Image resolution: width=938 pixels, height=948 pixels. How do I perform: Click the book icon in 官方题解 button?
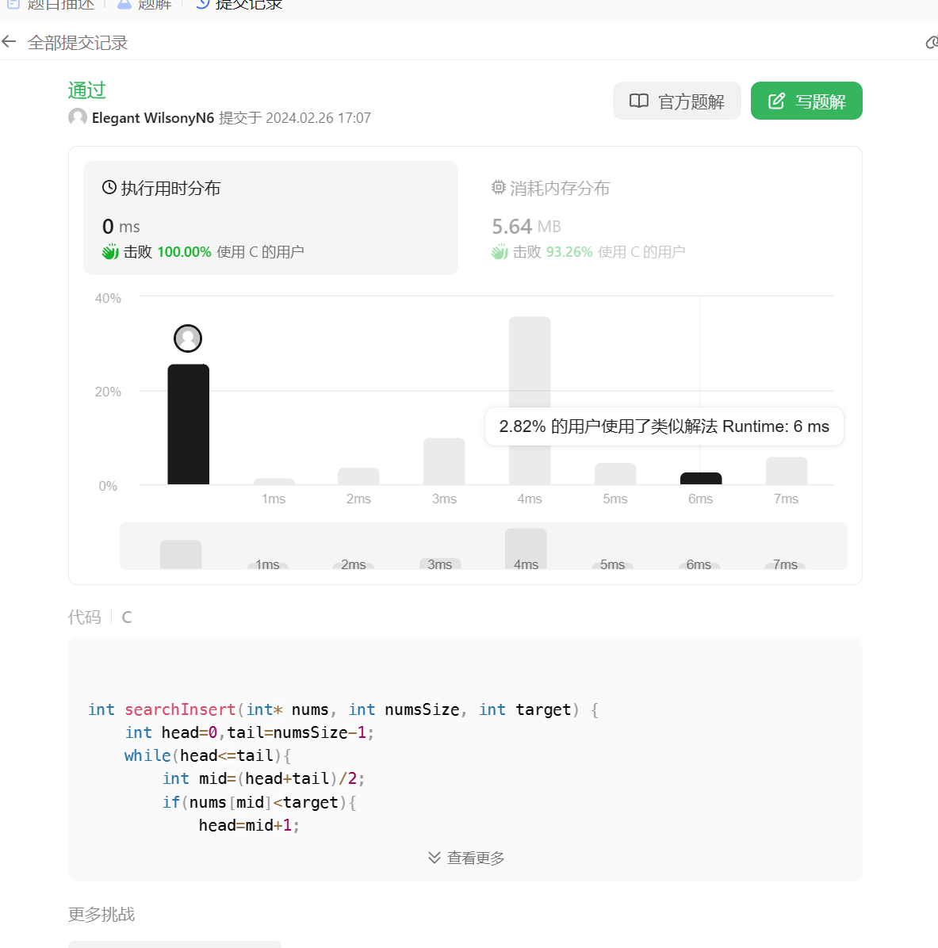pyautogui.click(x=638, y=101)
